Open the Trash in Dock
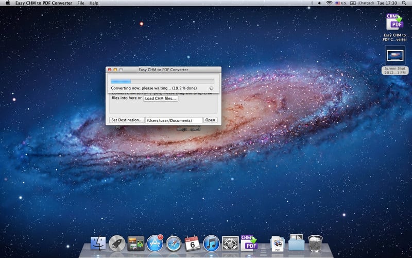The height and width of the screenshot is (258, 412). [315, 243]
